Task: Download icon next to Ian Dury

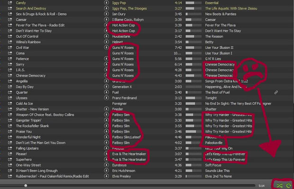Action: coord(106,14)
